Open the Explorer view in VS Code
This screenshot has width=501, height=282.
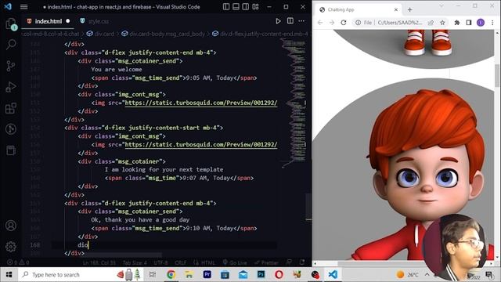click(x=11, y=23)
